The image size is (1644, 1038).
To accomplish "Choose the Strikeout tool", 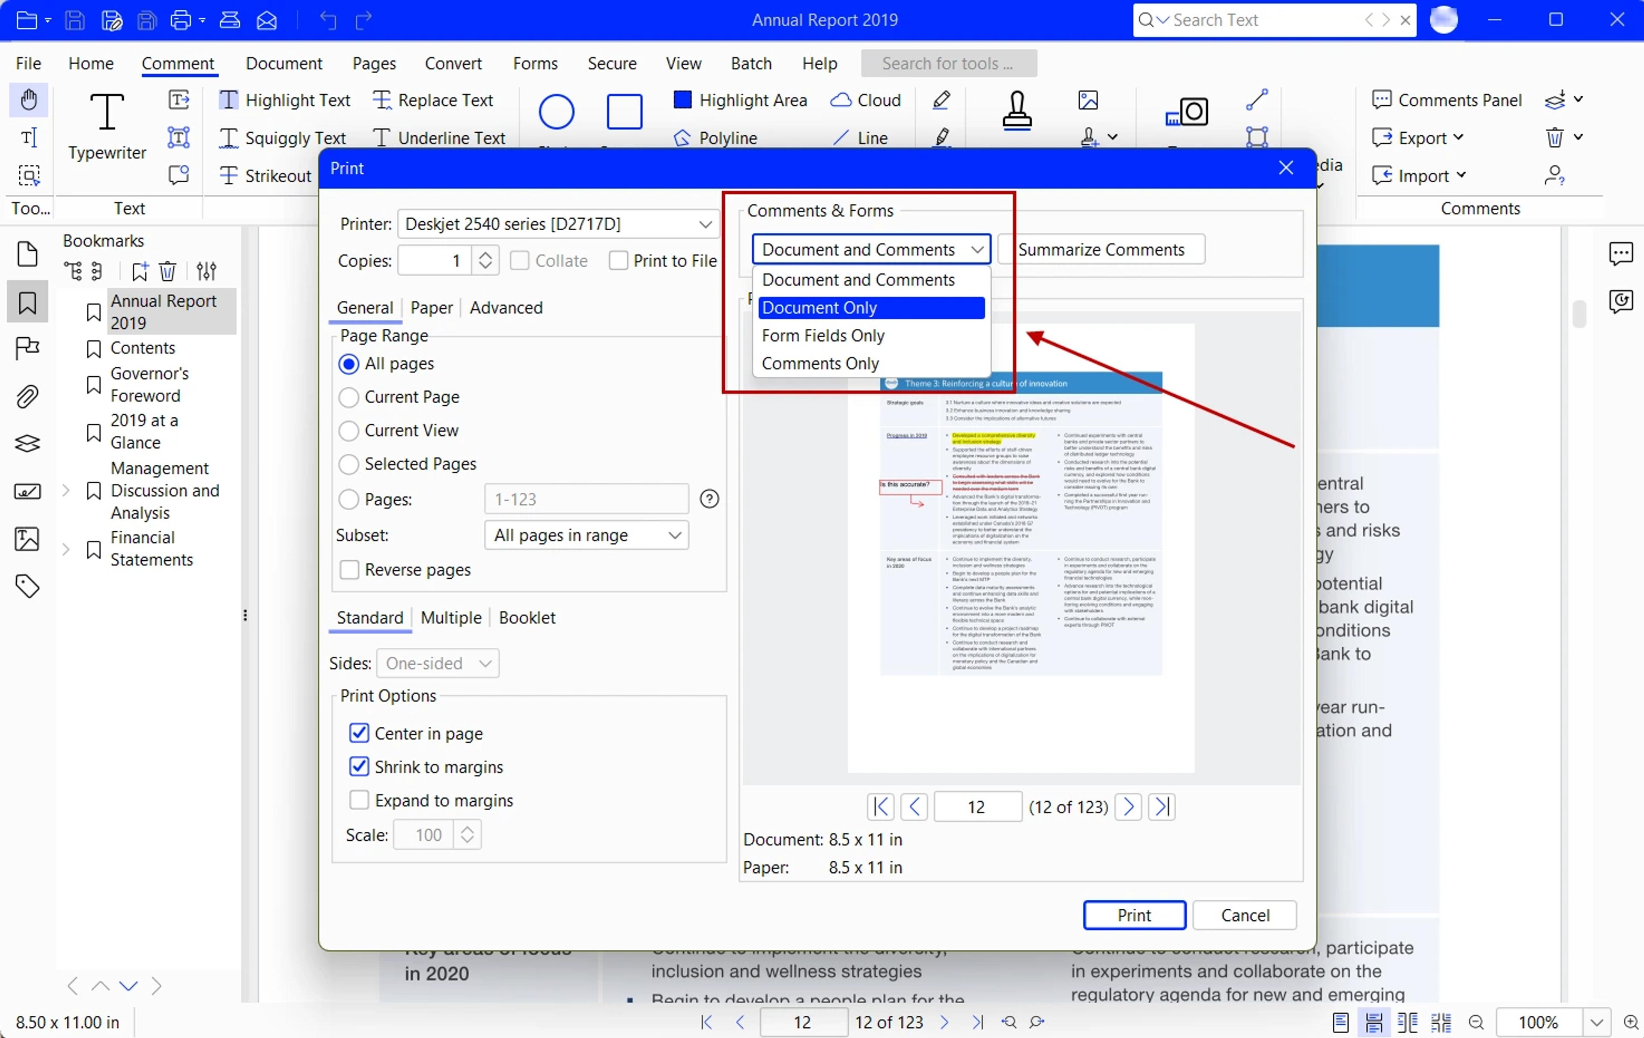I will (265, 175).
